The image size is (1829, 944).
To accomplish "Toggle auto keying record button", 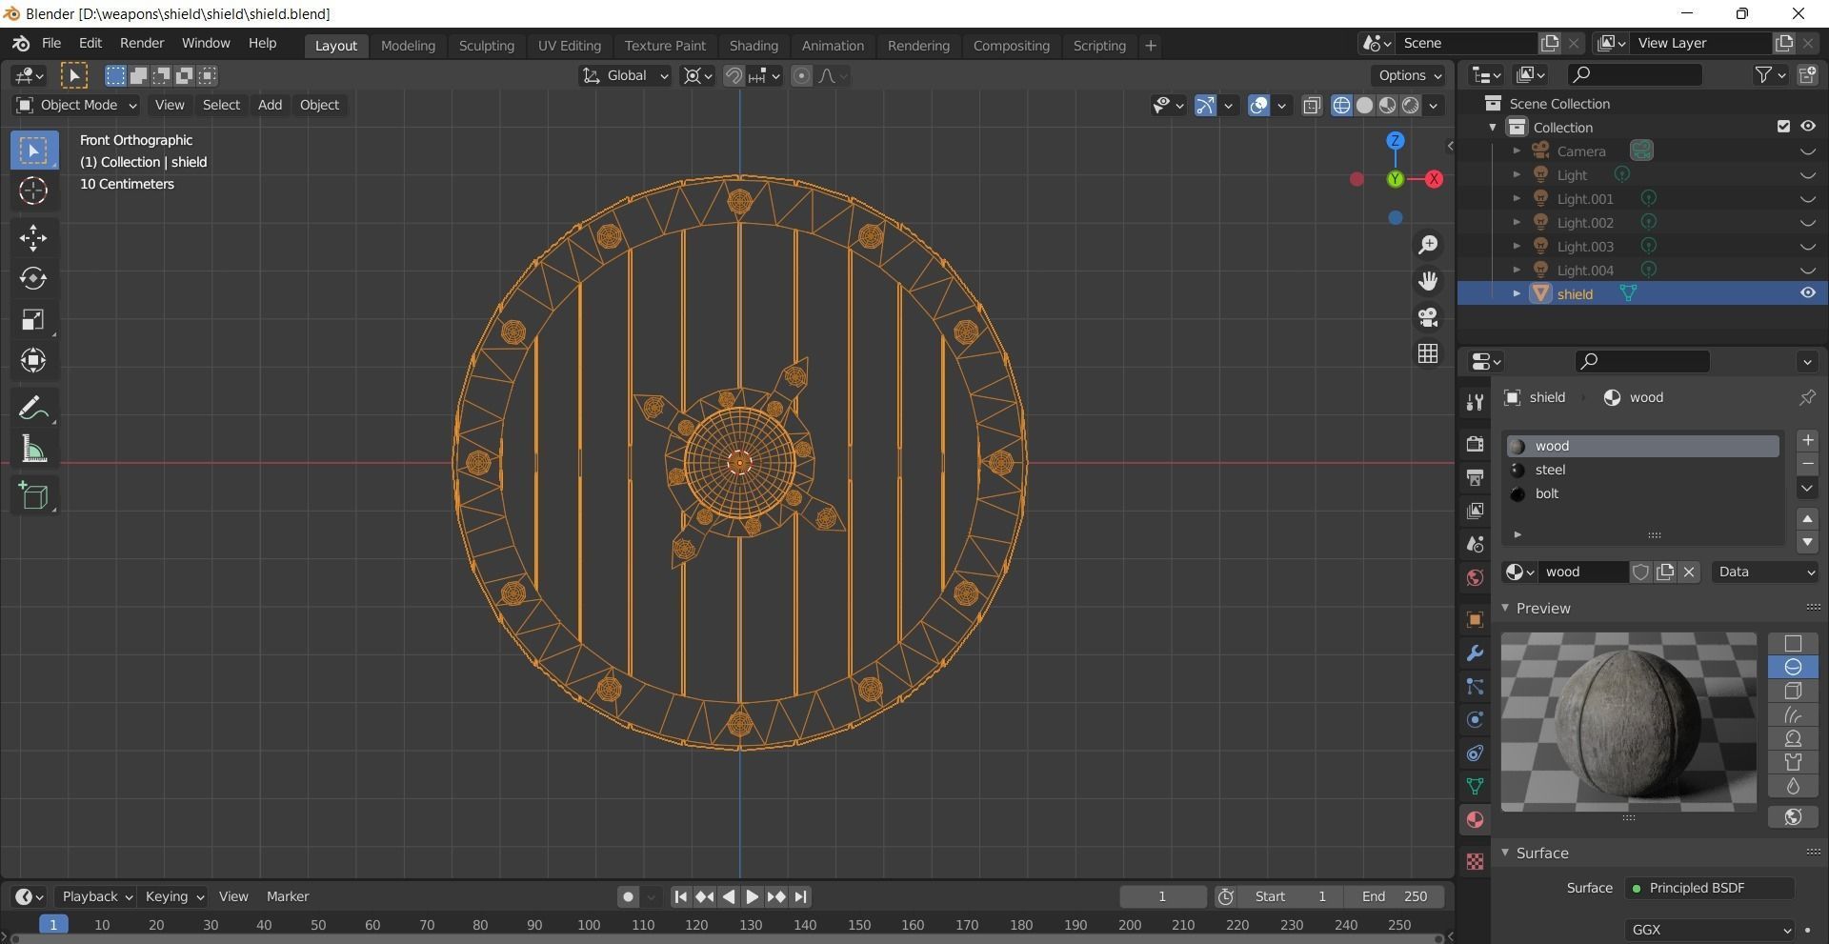I will pos(628,896).
